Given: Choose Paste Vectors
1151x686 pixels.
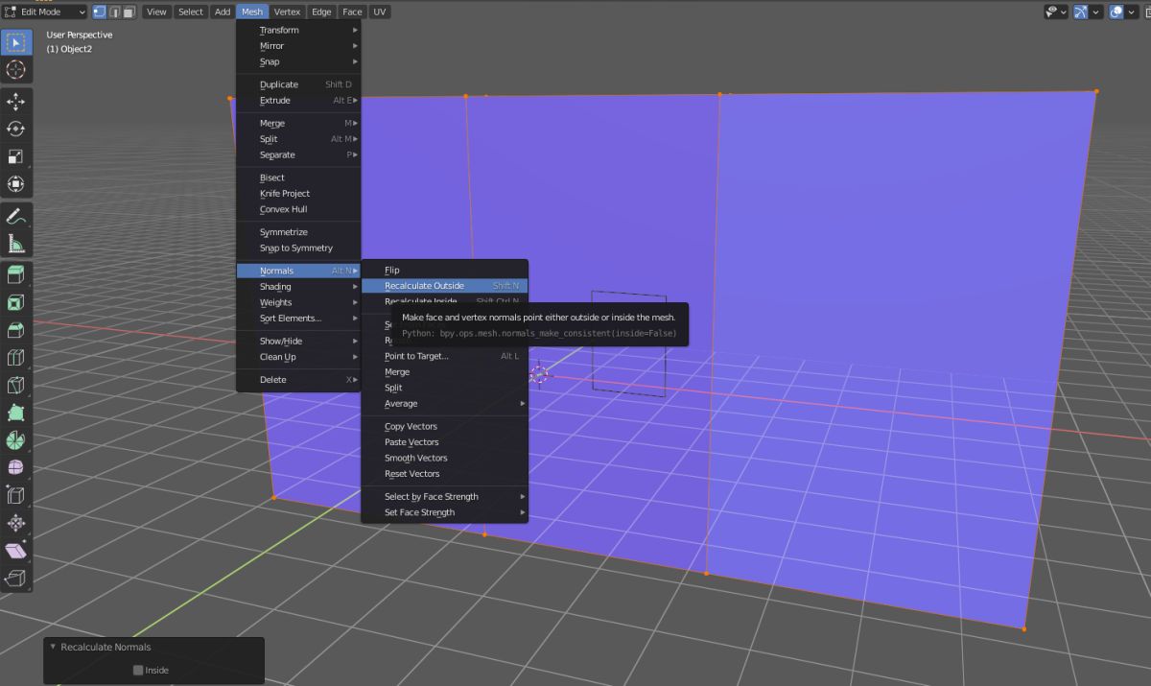Looking at the screenshot, I should tap(444, 441).
